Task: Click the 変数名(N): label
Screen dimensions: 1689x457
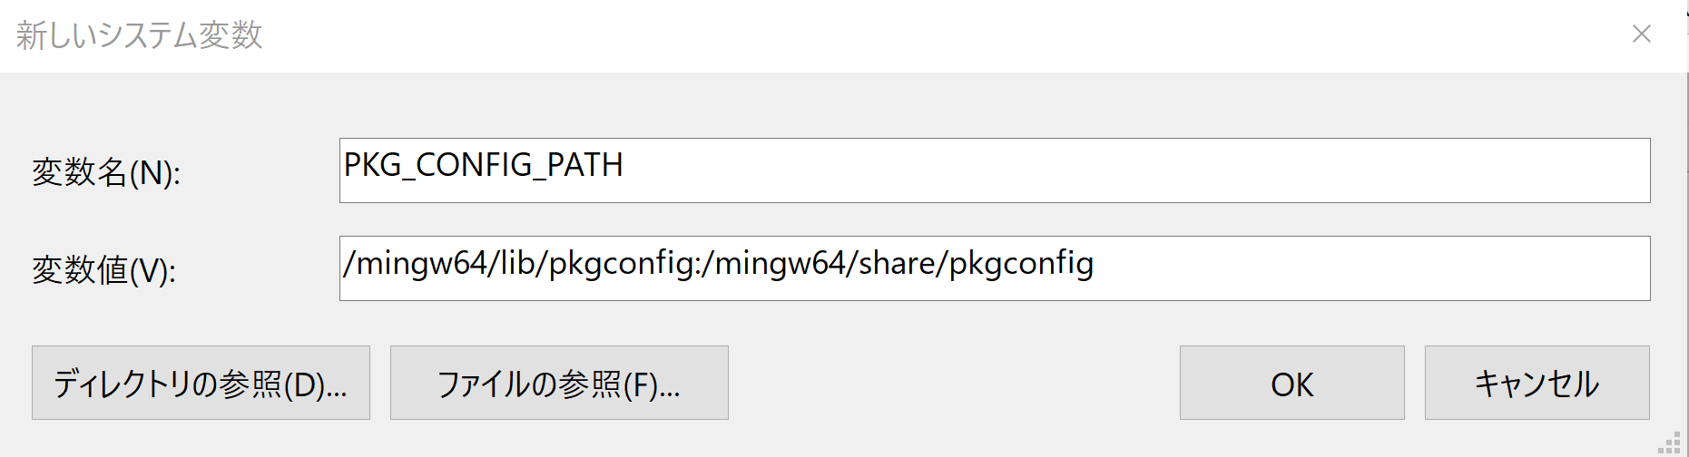Action: tap(106, 172)
